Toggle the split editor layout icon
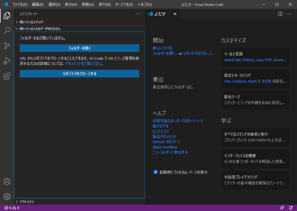The width and height of the screenshot is (297, 211). [x=280, y=14]
